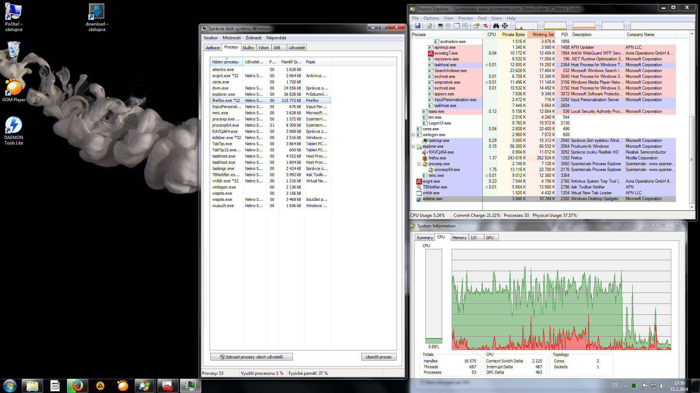Select firefox.exe *32 row in Task Manager
The width and height of the screenshot is (700, 393).
coord(271,100)
